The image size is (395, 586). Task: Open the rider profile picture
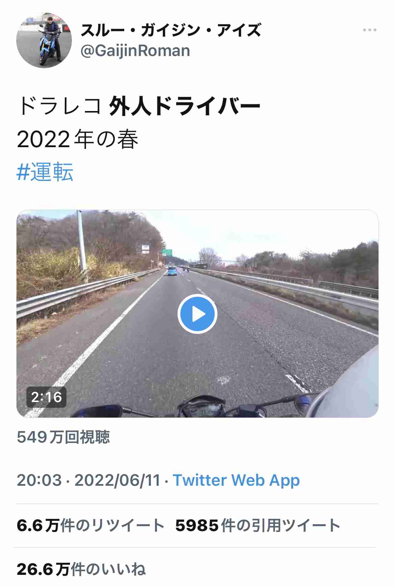pos(44,40)
